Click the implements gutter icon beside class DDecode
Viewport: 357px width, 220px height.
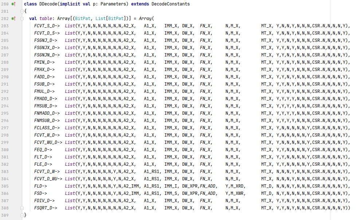(x=13, y=4)
